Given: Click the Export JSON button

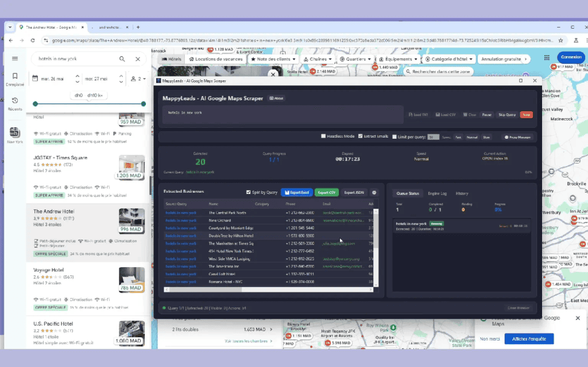Looking at the screenshot, I should (354, 193).
